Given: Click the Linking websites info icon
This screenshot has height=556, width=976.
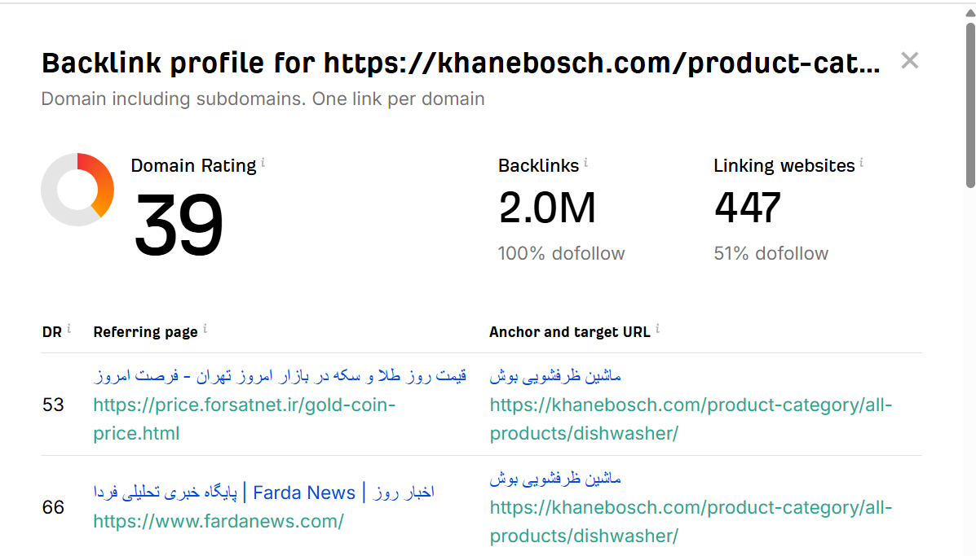Looking at the screenshot, I should tap(862, 164).
